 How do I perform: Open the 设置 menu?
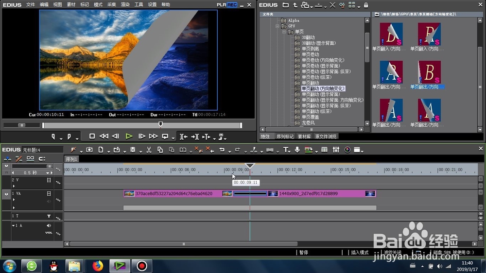pyautogui.click(x=152, y=5)
